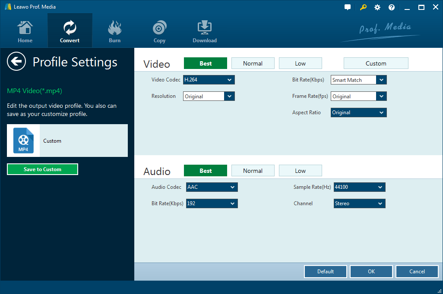Open the Video Codec H.264 dropdown
Image resolution: width=443 pixels, height=294 pixels.
[x=209, y=80]
